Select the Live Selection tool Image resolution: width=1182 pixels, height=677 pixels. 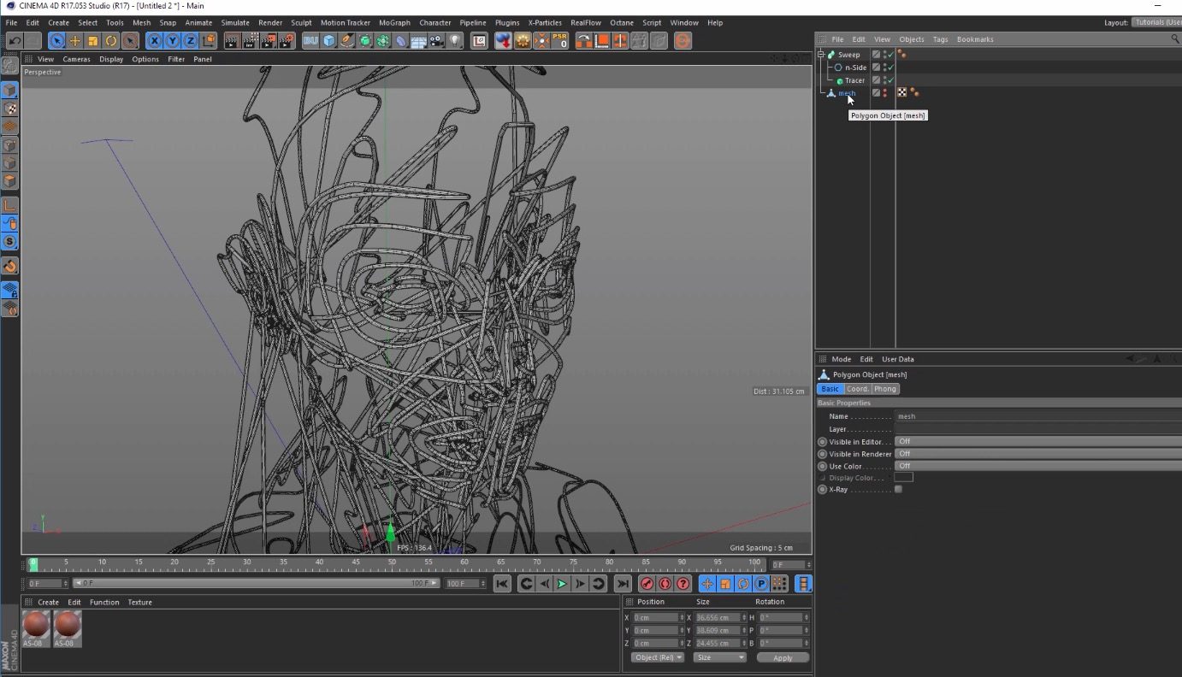pyautogui.click(x=56, y=40)
